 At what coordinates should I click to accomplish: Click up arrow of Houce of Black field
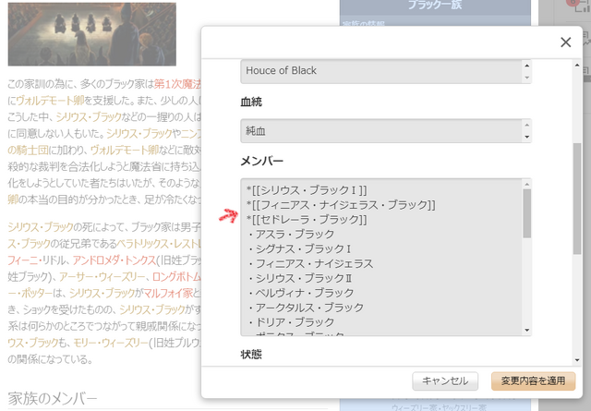pyautogui.click(x=527, y=66)
